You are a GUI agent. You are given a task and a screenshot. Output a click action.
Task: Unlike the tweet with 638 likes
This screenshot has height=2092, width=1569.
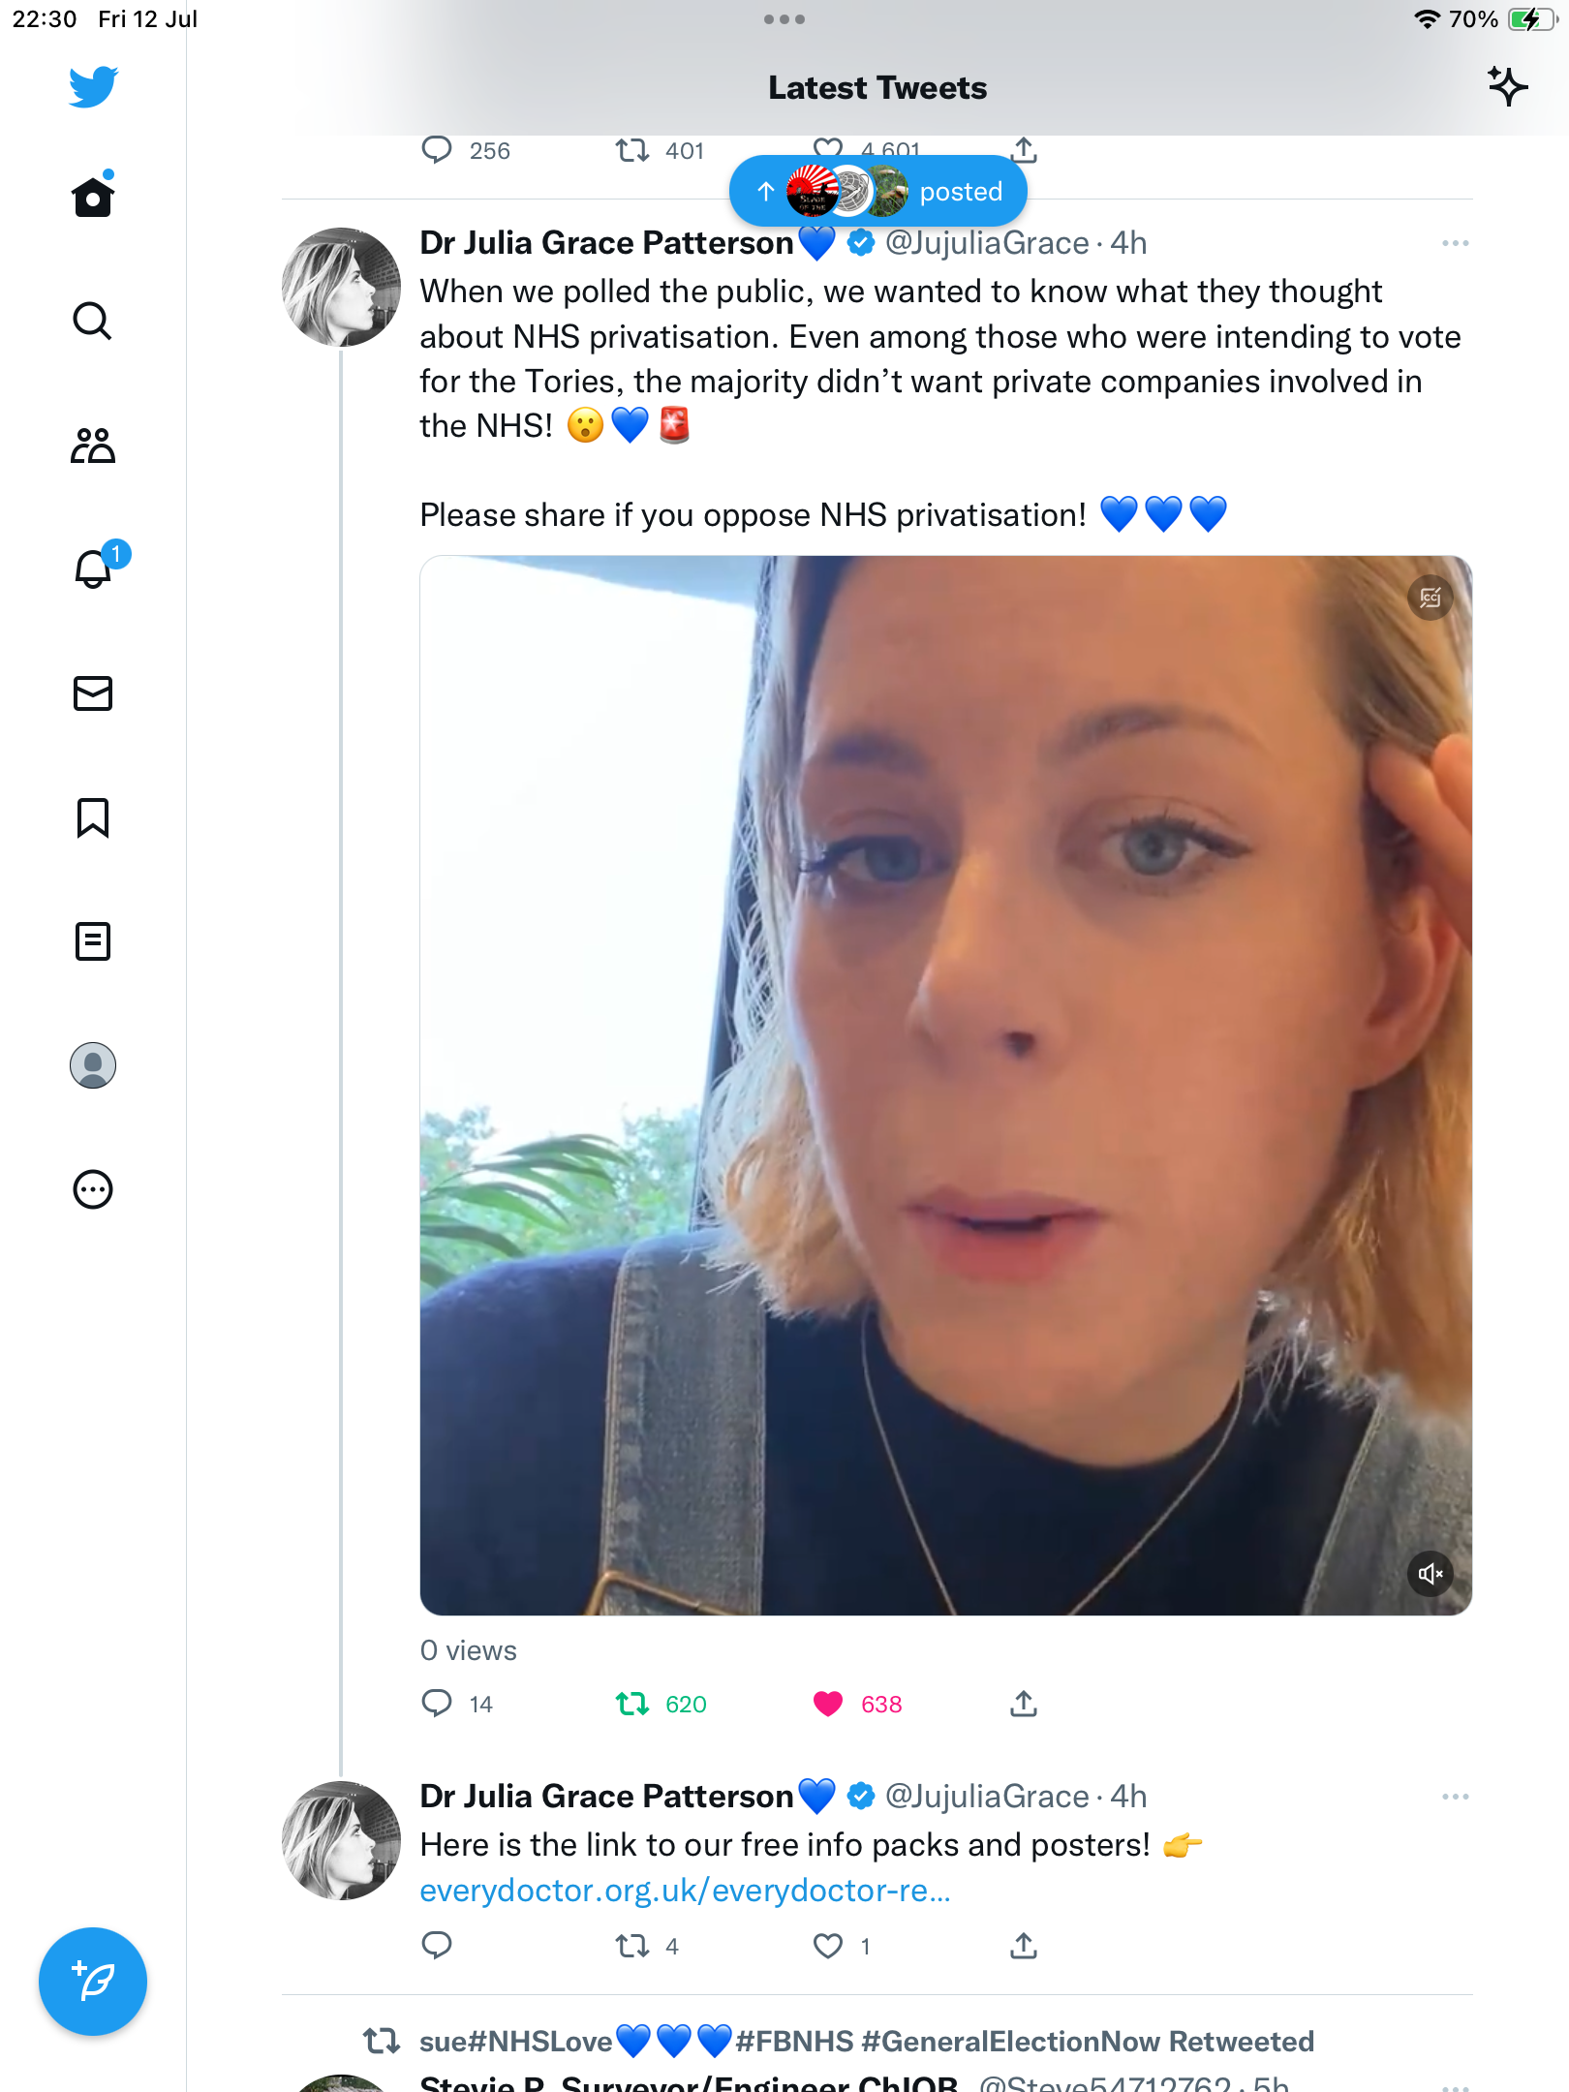(x=828, y=1704)
